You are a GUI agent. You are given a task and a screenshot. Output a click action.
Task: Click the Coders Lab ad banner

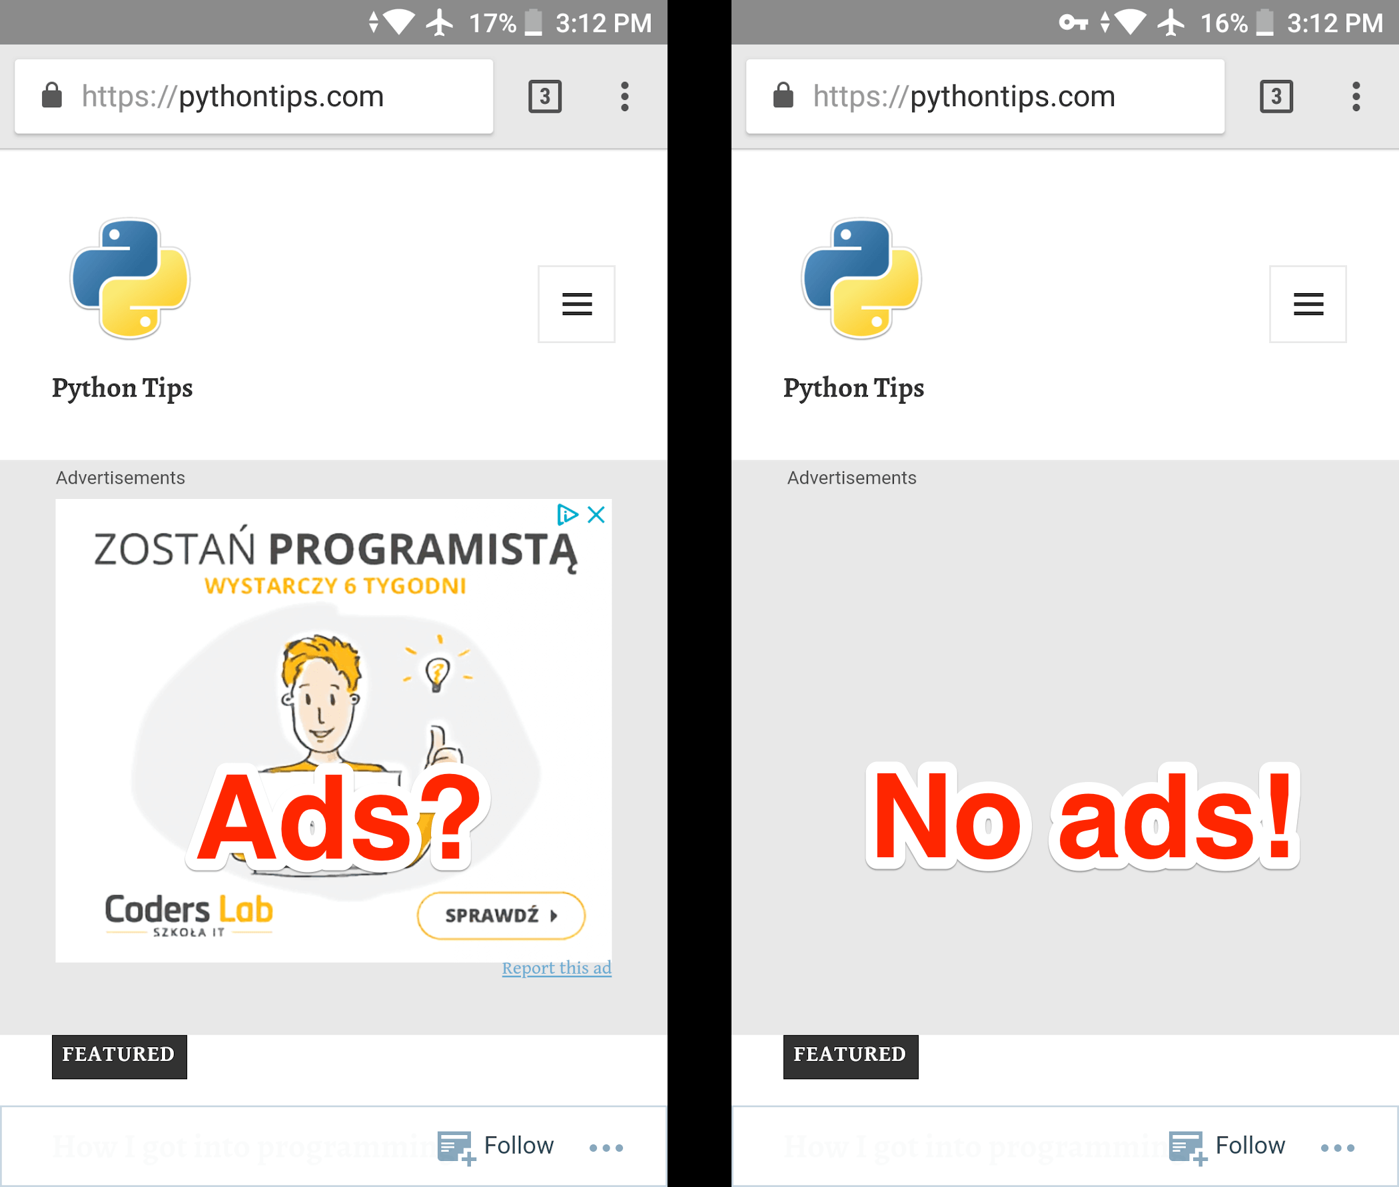pos(333,729)
